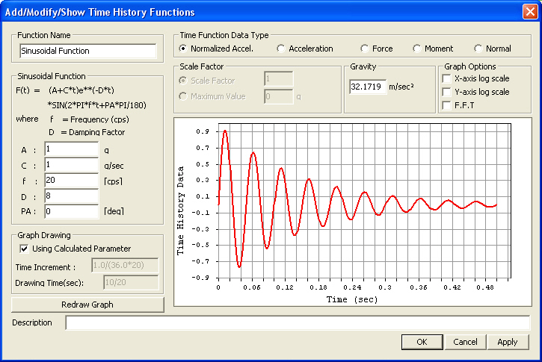The image size is (542, 362).
Task: Click the '*SIN(2*PI*f*t+PA*PI/180)' formula text
Action: [x=96, y=105]
